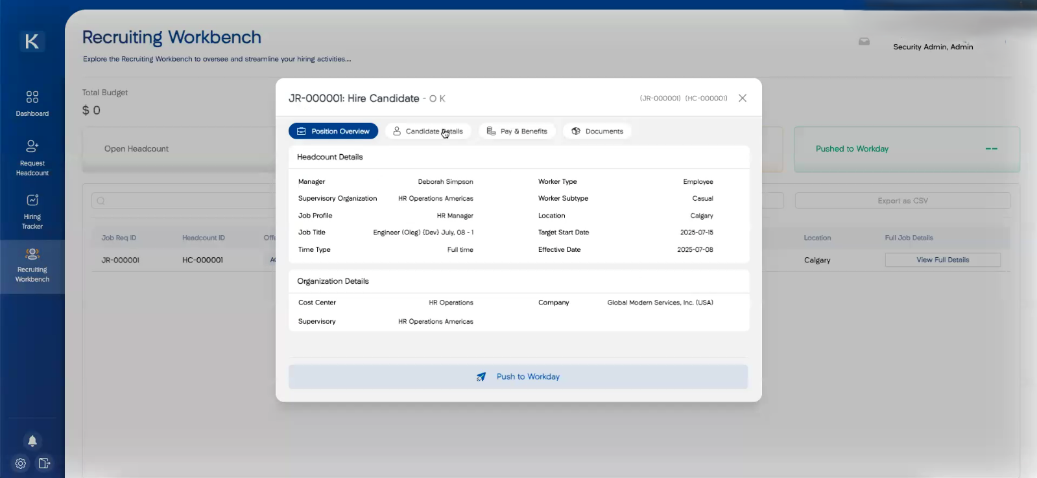This screenshot has width=1037, height=478.
Task: Close the Hire Candidate dialog
Action: [743, 98]
